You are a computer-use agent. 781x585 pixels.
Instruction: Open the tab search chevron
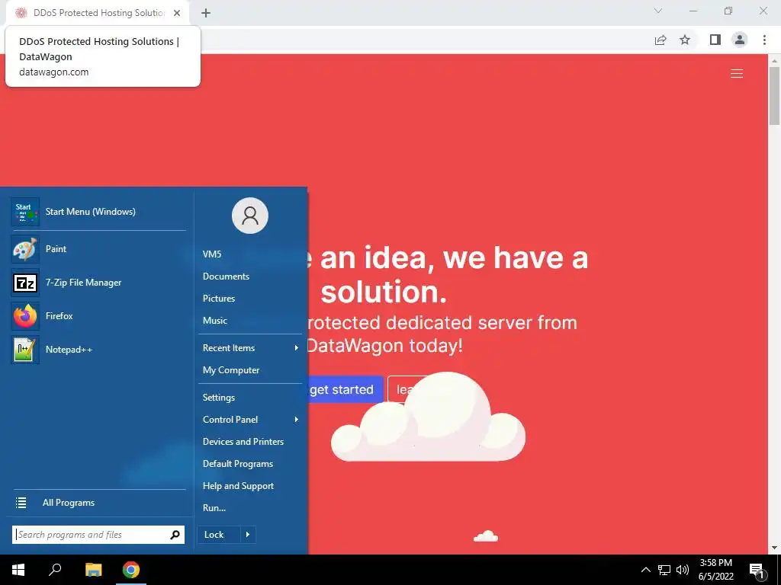pos(658,11)
